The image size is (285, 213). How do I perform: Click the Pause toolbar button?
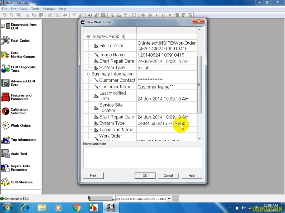point(163,15)
